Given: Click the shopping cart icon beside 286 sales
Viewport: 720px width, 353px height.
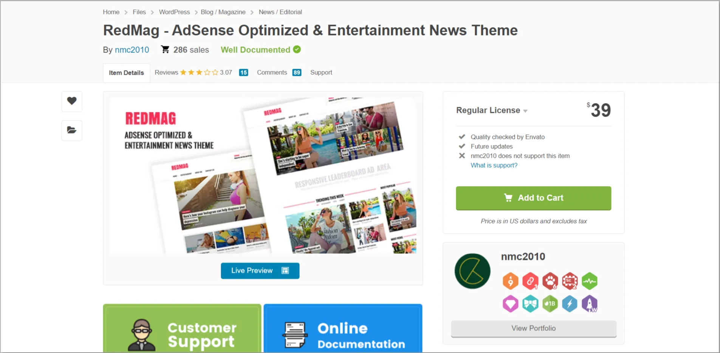Looking at the screenshot, I should point(165,49).
